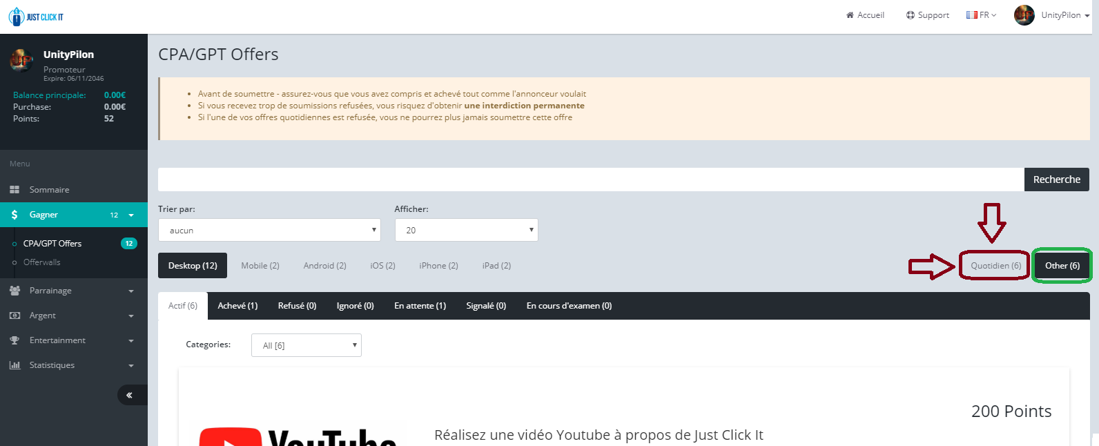1099x446 pixels.
Task: Click the Parrainage users icon
Action: pos(14,291)
